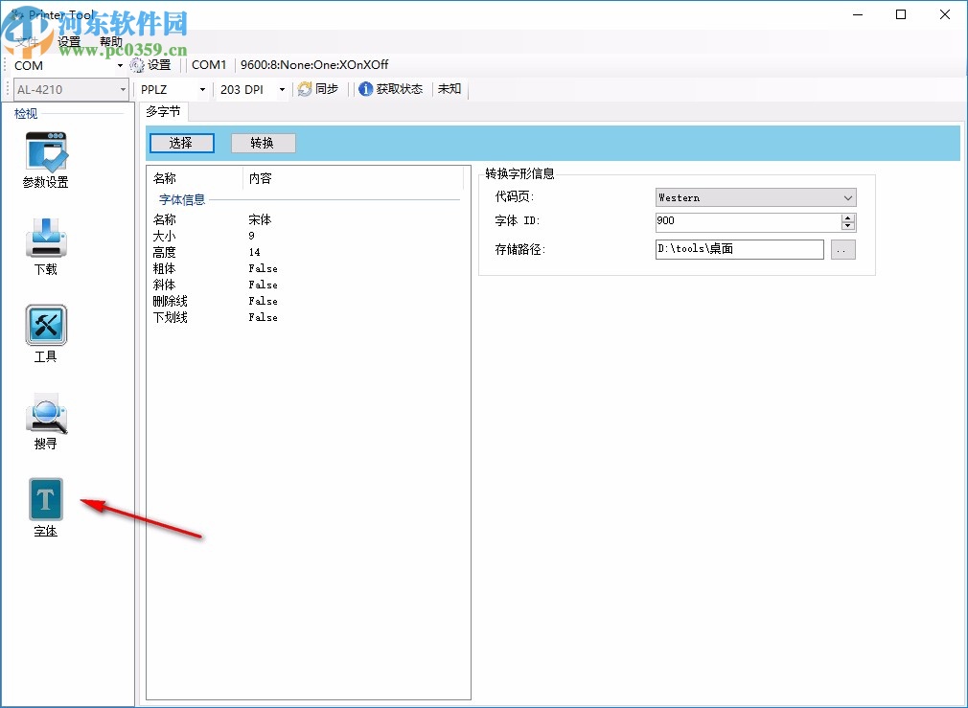Open the COM port dropdown
This screenshot has width=968, height=708.
121,65
